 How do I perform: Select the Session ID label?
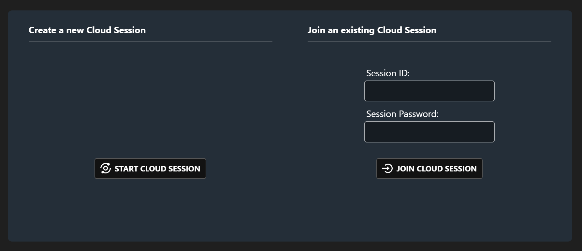tap(387, 73)
